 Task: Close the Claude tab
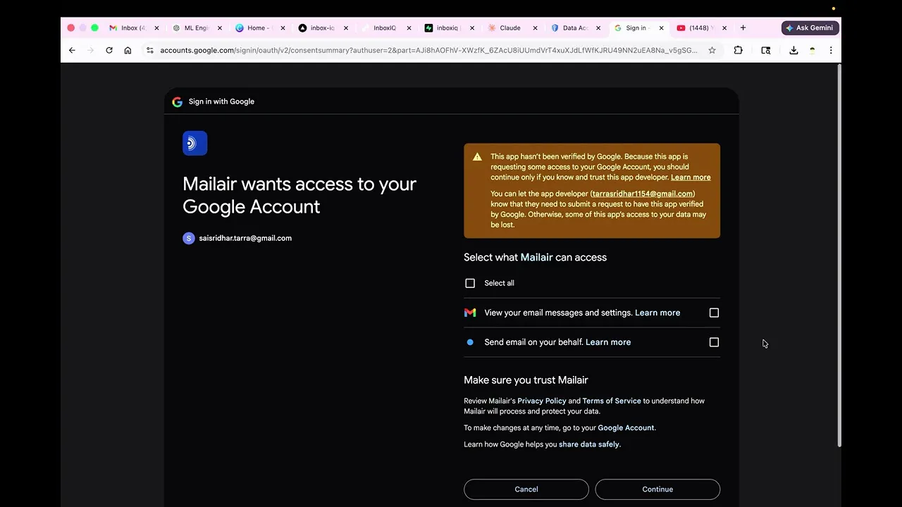(535, 28)
